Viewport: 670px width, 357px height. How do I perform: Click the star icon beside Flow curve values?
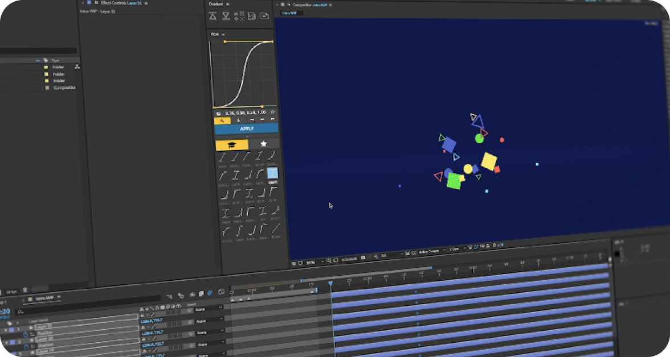pyautogui.click(x=272, y=112)
